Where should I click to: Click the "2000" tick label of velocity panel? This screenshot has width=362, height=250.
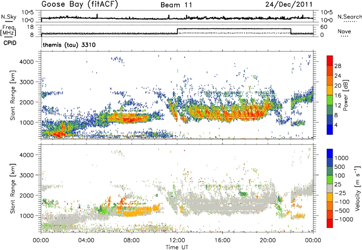(x=26, y=195)
